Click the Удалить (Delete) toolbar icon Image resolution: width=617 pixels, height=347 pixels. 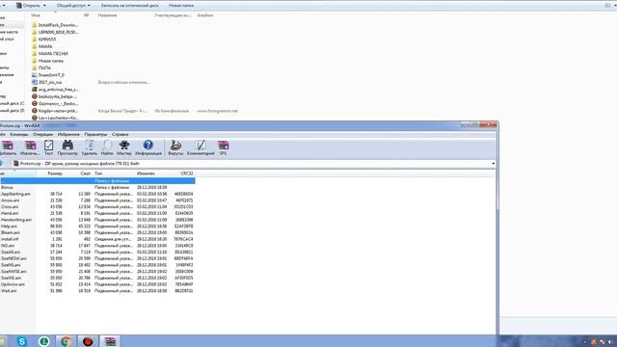(90, 147)
